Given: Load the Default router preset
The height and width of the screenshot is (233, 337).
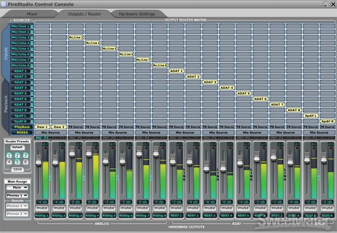Looking at the screenshot, I should [17, 147].
